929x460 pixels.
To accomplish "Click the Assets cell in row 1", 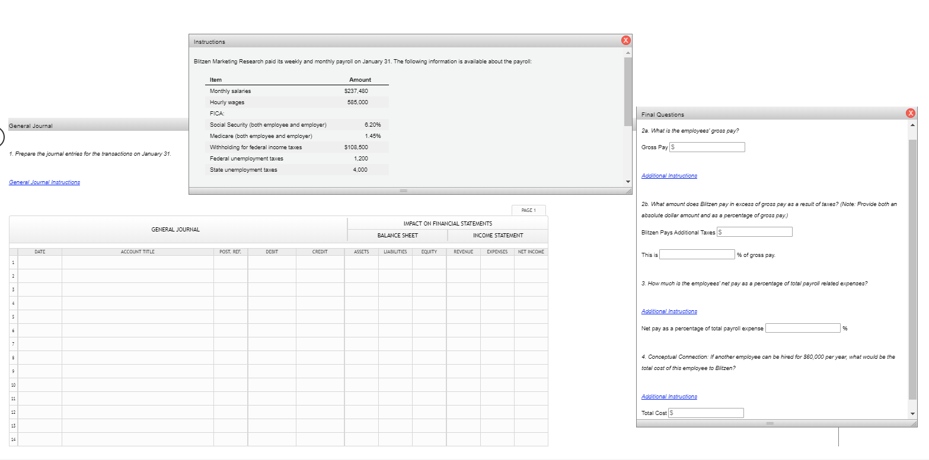I will (x=362, y=262).
